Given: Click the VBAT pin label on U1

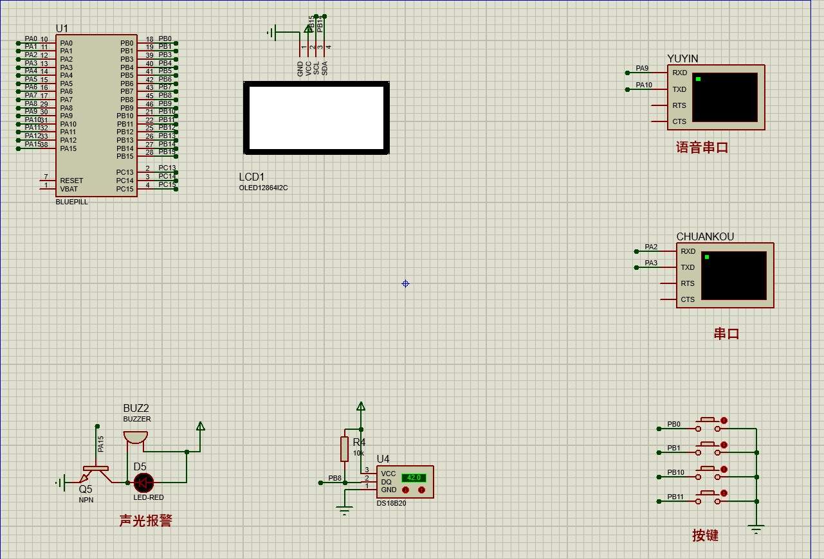Looking at the screenshot, I should coord(69,189).
